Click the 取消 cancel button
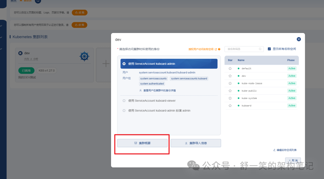This screenshot has width=324, height=179. (293, 160)
